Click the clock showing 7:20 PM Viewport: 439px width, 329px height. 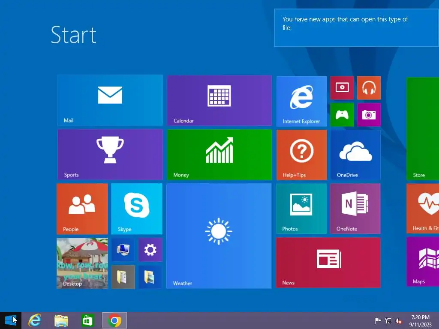[420, 320]
